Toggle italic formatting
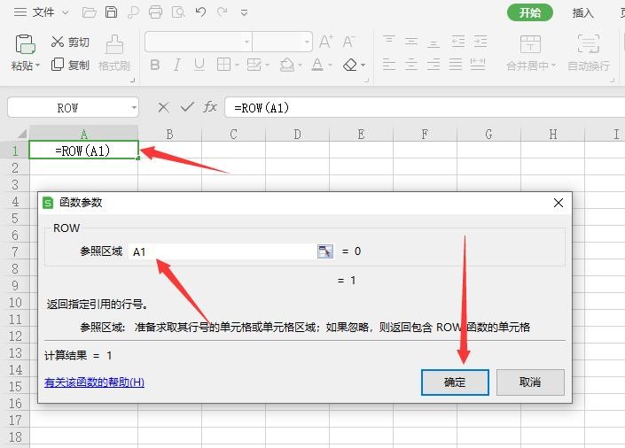The height and width of the screenshot is (448, 625). tap(177, 65)
